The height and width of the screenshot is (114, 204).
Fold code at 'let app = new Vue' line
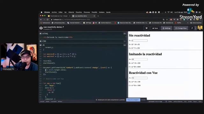tap(42, 83)
